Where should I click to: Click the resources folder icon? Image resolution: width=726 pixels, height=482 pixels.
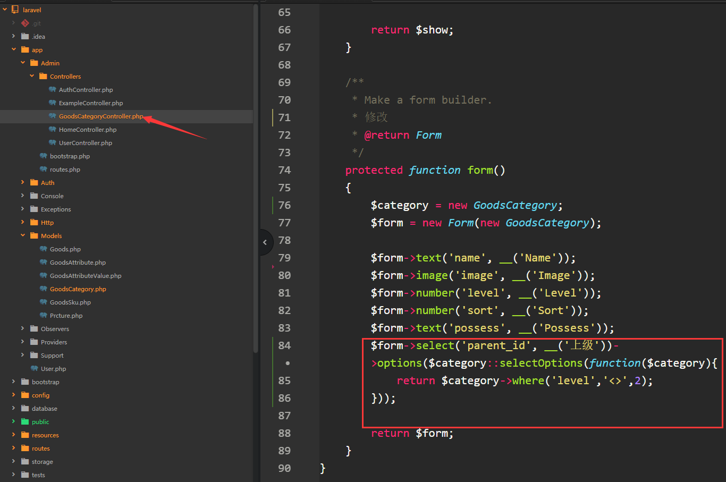[25, 435]
